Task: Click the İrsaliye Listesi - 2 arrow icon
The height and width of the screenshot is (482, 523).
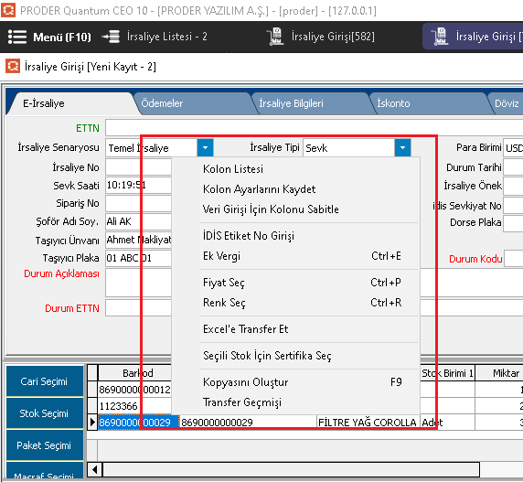Action: (x=111, y=37)
